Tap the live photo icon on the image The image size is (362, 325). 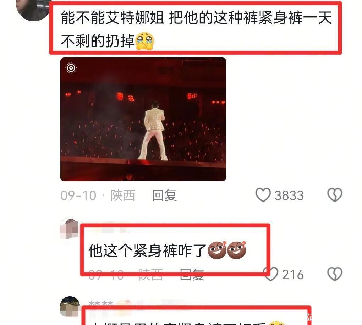(x=71, y=68)
